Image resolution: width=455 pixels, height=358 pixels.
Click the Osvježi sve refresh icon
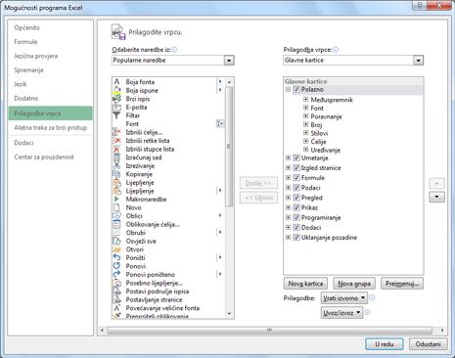point(116,241)
